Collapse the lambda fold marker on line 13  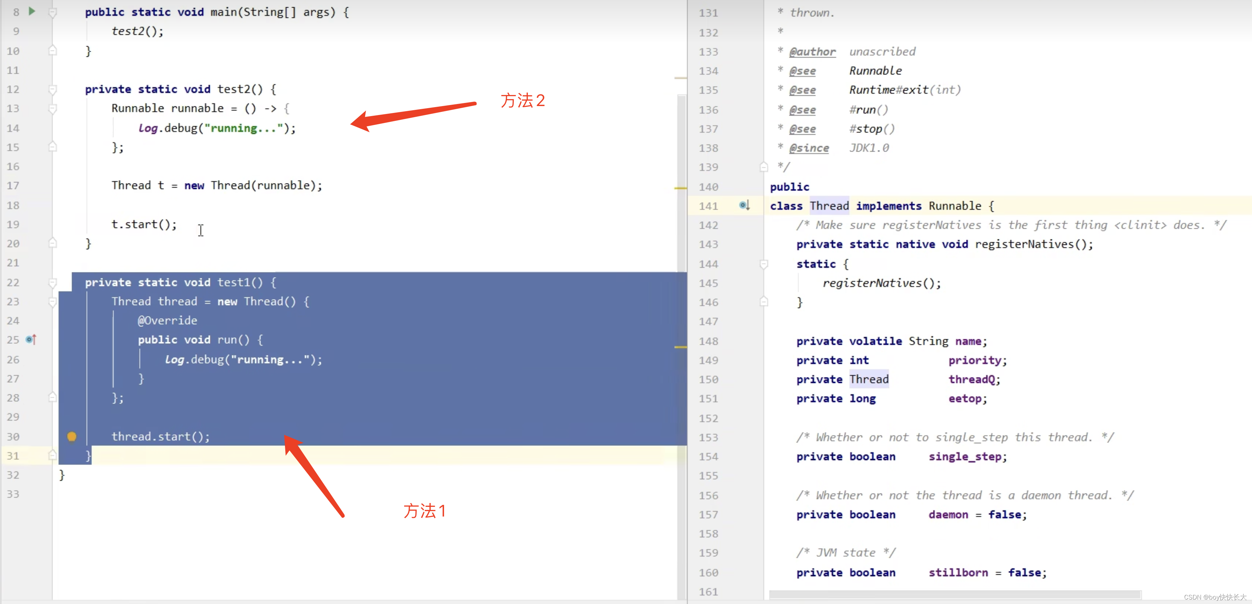52,108
